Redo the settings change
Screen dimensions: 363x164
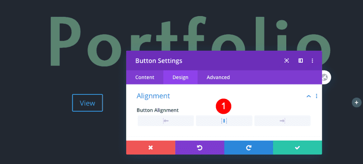tap(249, 148)
